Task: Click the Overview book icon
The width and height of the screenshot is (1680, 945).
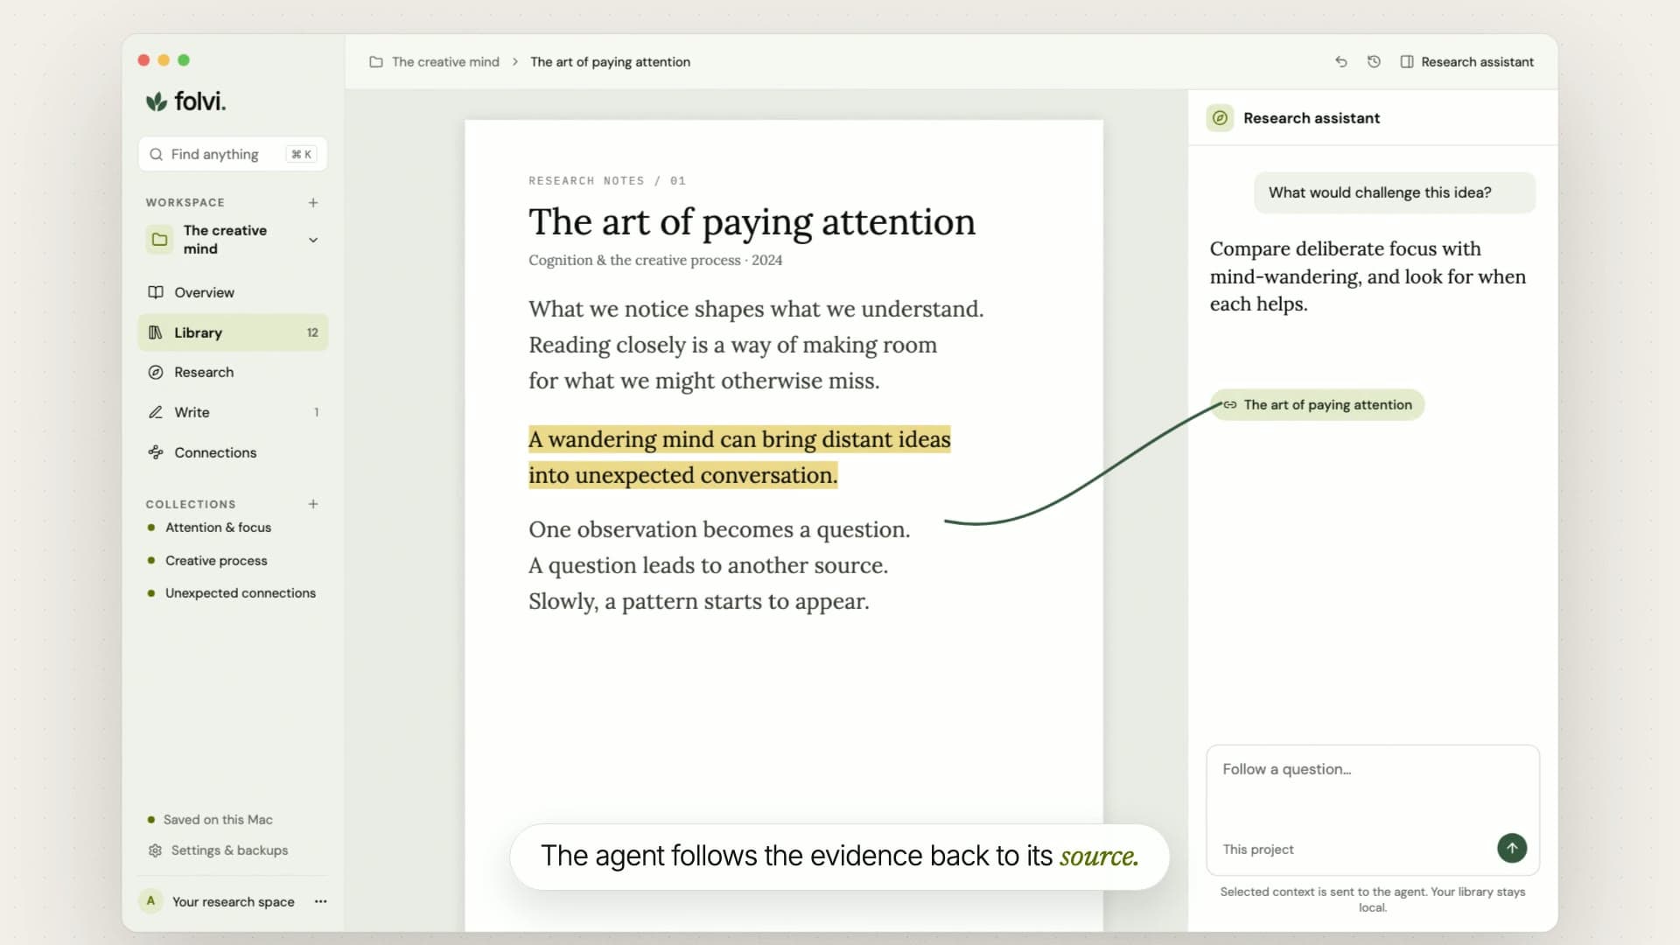Action: pyautogui.click(x=156, y=292)
